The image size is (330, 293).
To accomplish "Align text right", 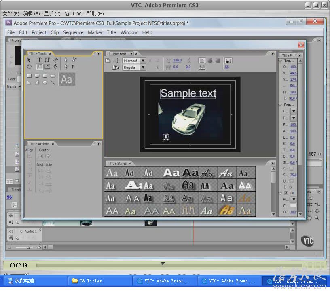I will point(218,61).
